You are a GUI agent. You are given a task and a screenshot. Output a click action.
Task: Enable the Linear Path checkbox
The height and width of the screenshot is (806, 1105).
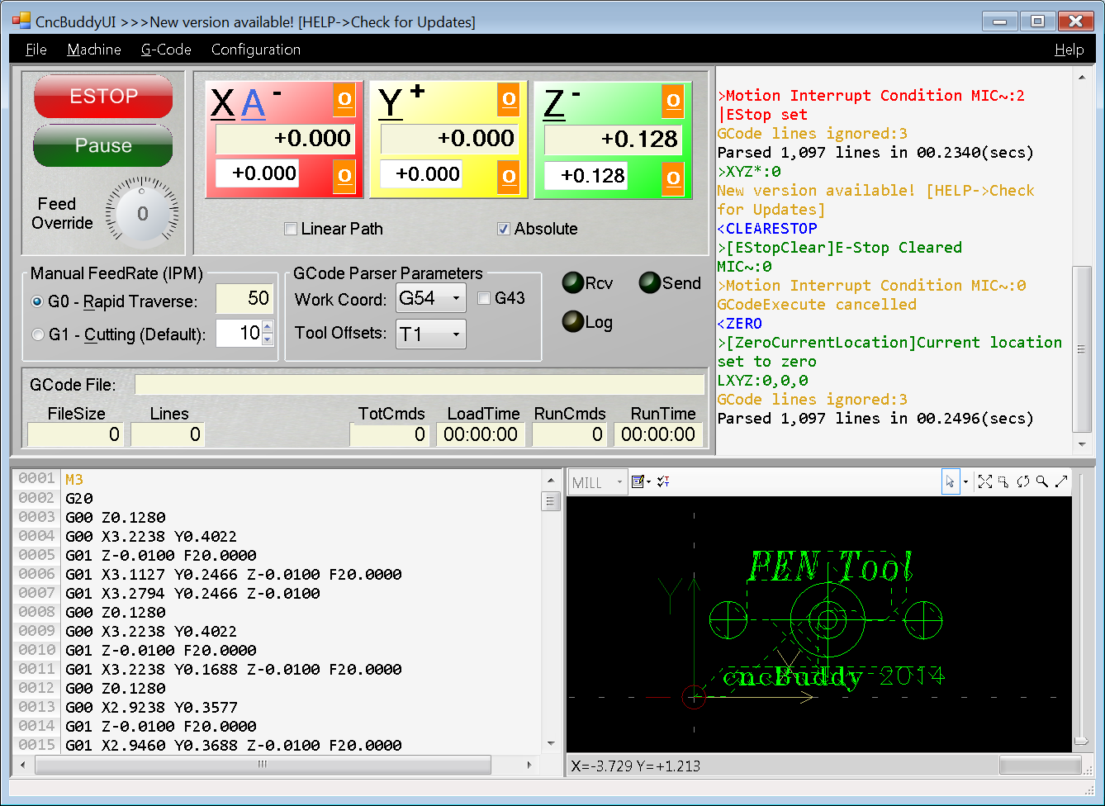291,229
